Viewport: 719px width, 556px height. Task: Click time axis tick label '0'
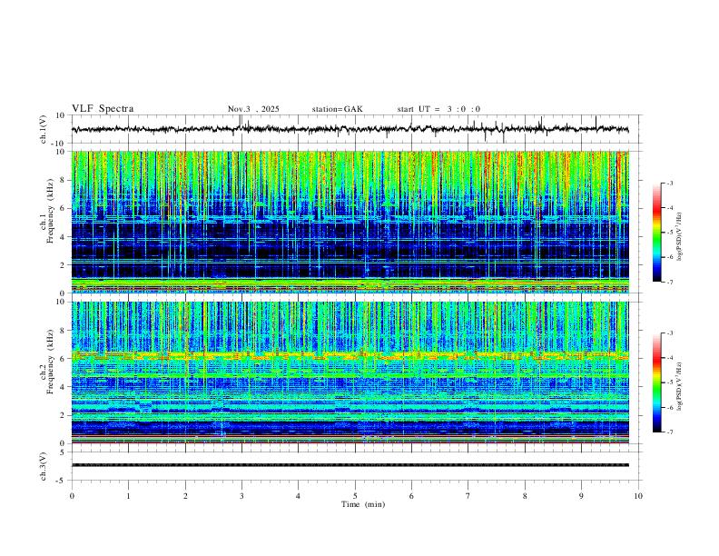point(72,496)
